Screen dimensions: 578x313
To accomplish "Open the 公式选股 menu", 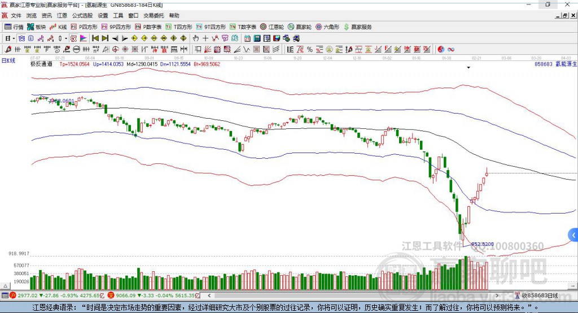I will click(82, 15).
